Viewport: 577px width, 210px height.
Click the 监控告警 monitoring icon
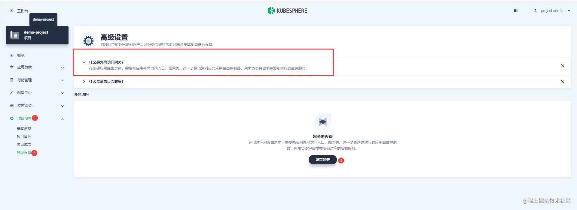pos(12,106)
